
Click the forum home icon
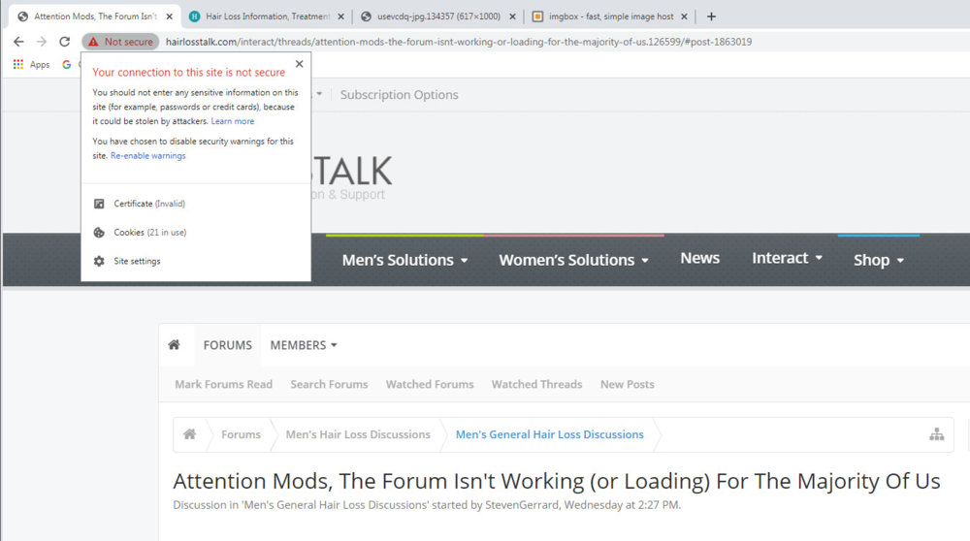pos(174,345)
